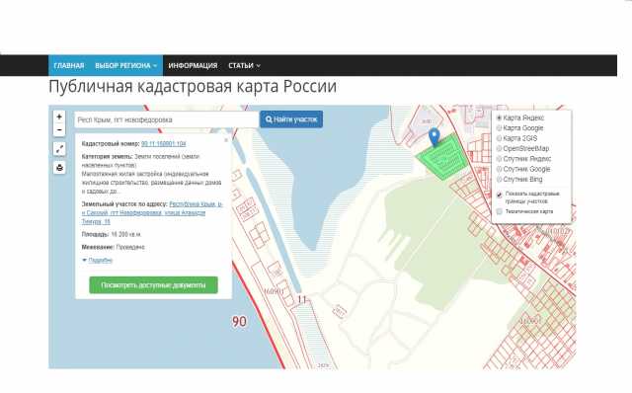Close the parcel info popup
Viewport: 632px width, 393px height.
(226, 140)
